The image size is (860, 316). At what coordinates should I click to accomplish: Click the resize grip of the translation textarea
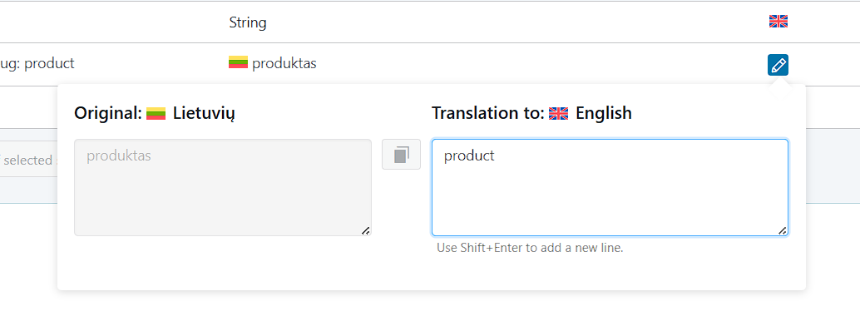pyautogui.click(x=783, y=231)
